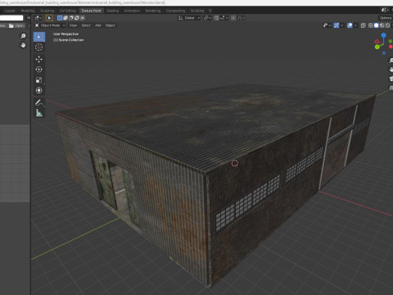Switch to the Animation workspace tab
393x295 pixels.
[132, 11]
